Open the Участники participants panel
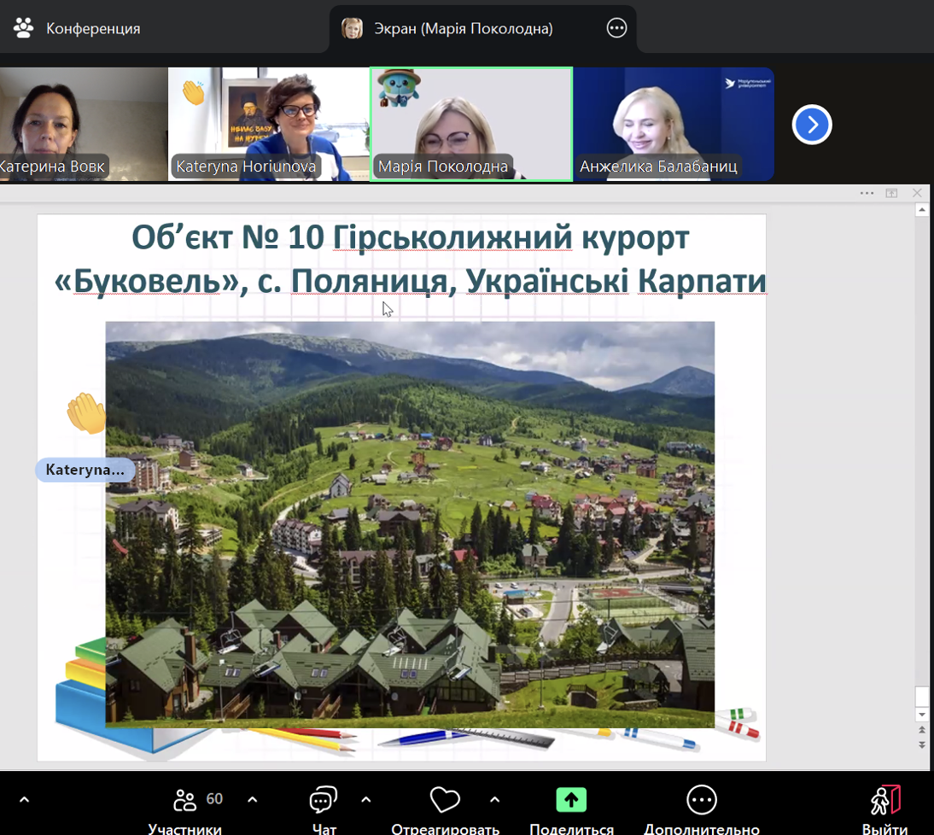 [x=185, y=801]
